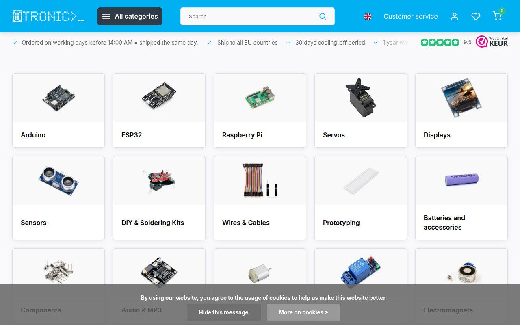Click the Search input field

258,16
